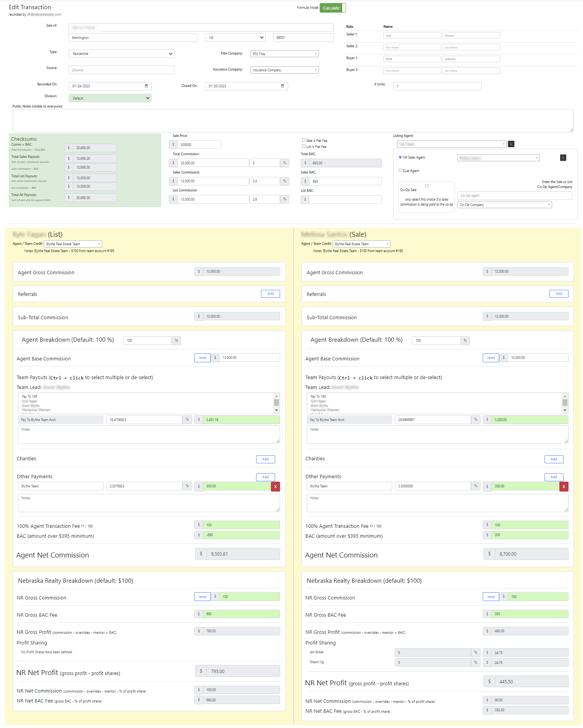Viewport: 583px width, 728px height.
Task: Reset the Sale Agent Base Commission
Action: (x=491, y=358)
